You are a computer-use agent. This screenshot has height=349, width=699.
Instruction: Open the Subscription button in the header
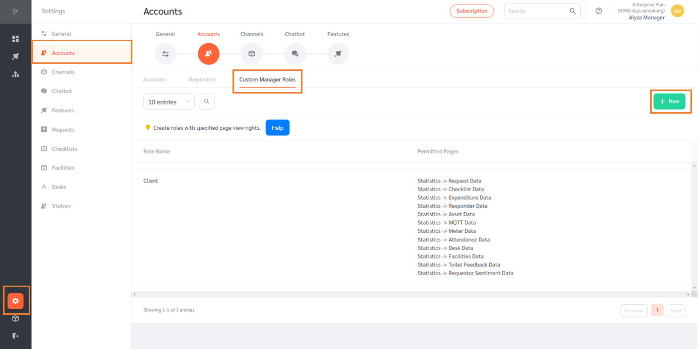pyautogui.click(x=472, y=11)
